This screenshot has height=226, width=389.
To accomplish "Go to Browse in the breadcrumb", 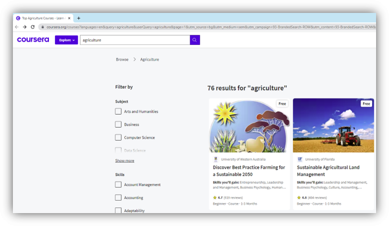I will 122,59.
